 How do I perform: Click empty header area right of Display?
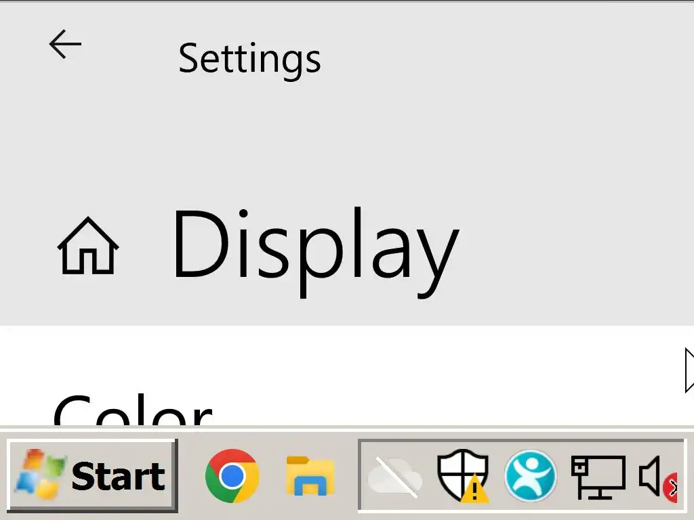click(575, 248)
